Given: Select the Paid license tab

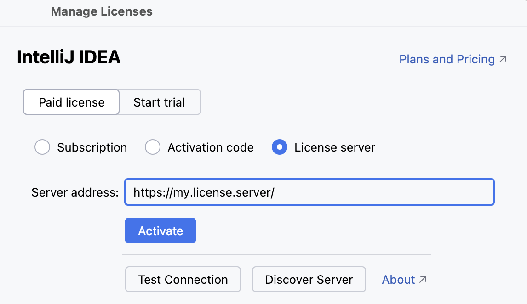Looking at the screenshot, I should [71, 102].
